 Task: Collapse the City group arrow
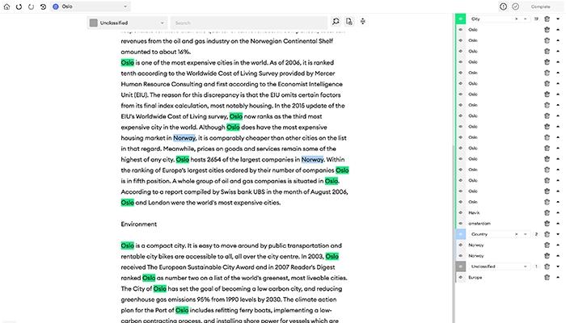click(558, 19)
